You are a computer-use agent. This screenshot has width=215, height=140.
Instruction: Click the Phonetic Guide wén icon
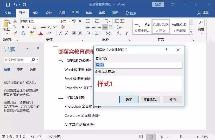[74, 21]
